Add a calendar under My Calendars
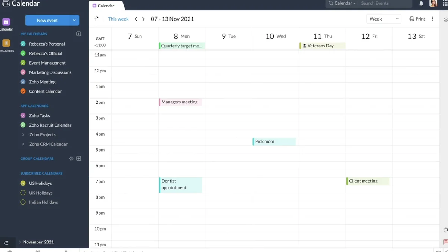 coord(78,34)
